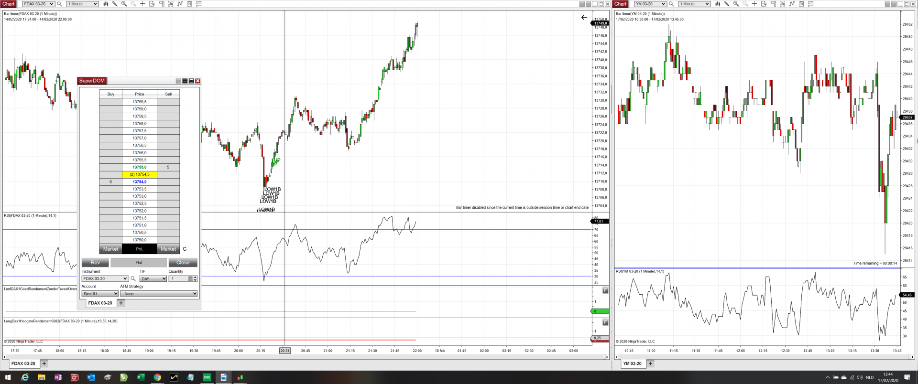This screenshot has width=918, height=384.
Task: Open the LYNX app from taskbar
Action: pyautogui.click(x=207, y=377)
